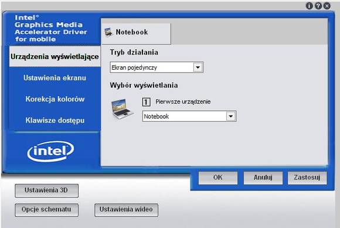Click the Ustawienia wideo button
Image resolution: width=340 pixels, height=228 pixels.
coord(126,210)
